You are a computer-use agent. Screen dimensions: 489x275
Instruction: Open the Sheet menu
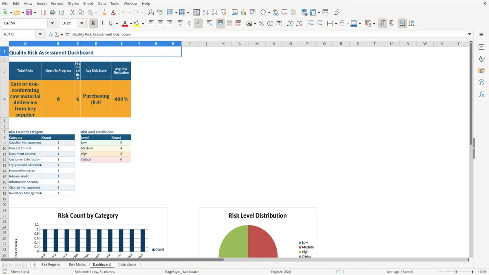pos(88,3)
